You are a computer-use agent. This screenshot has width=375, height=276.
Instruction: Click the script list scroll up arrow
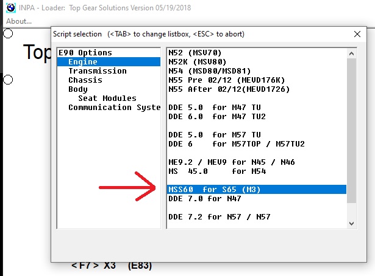351,53
